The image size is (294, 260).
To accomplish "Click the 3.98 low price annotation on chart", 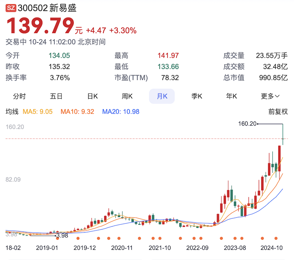I will 62,235.
